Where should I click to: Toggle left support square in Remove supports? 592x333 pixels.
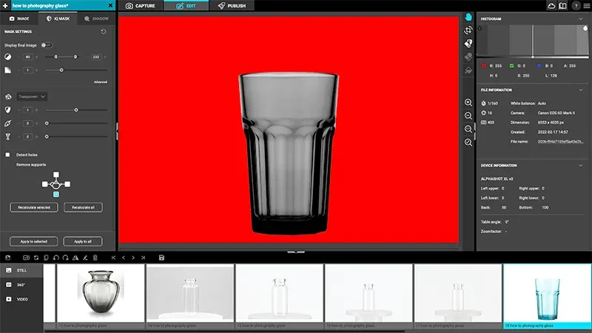(45, 184)
